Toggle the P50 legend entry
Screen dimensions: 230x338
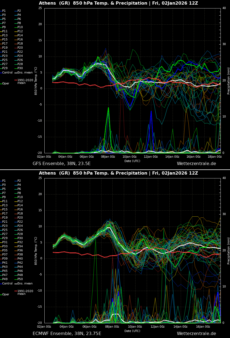pos(20,279)
